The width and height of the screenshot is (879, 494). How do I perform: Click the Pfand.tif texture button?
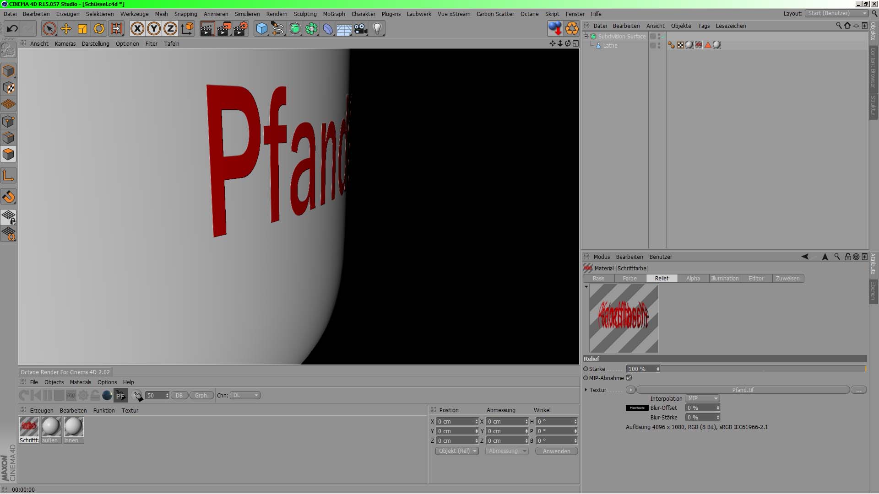point(743,390)
